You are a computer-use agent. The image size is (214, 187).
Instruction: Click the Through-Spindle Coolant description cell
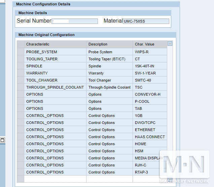pos(109,87)
